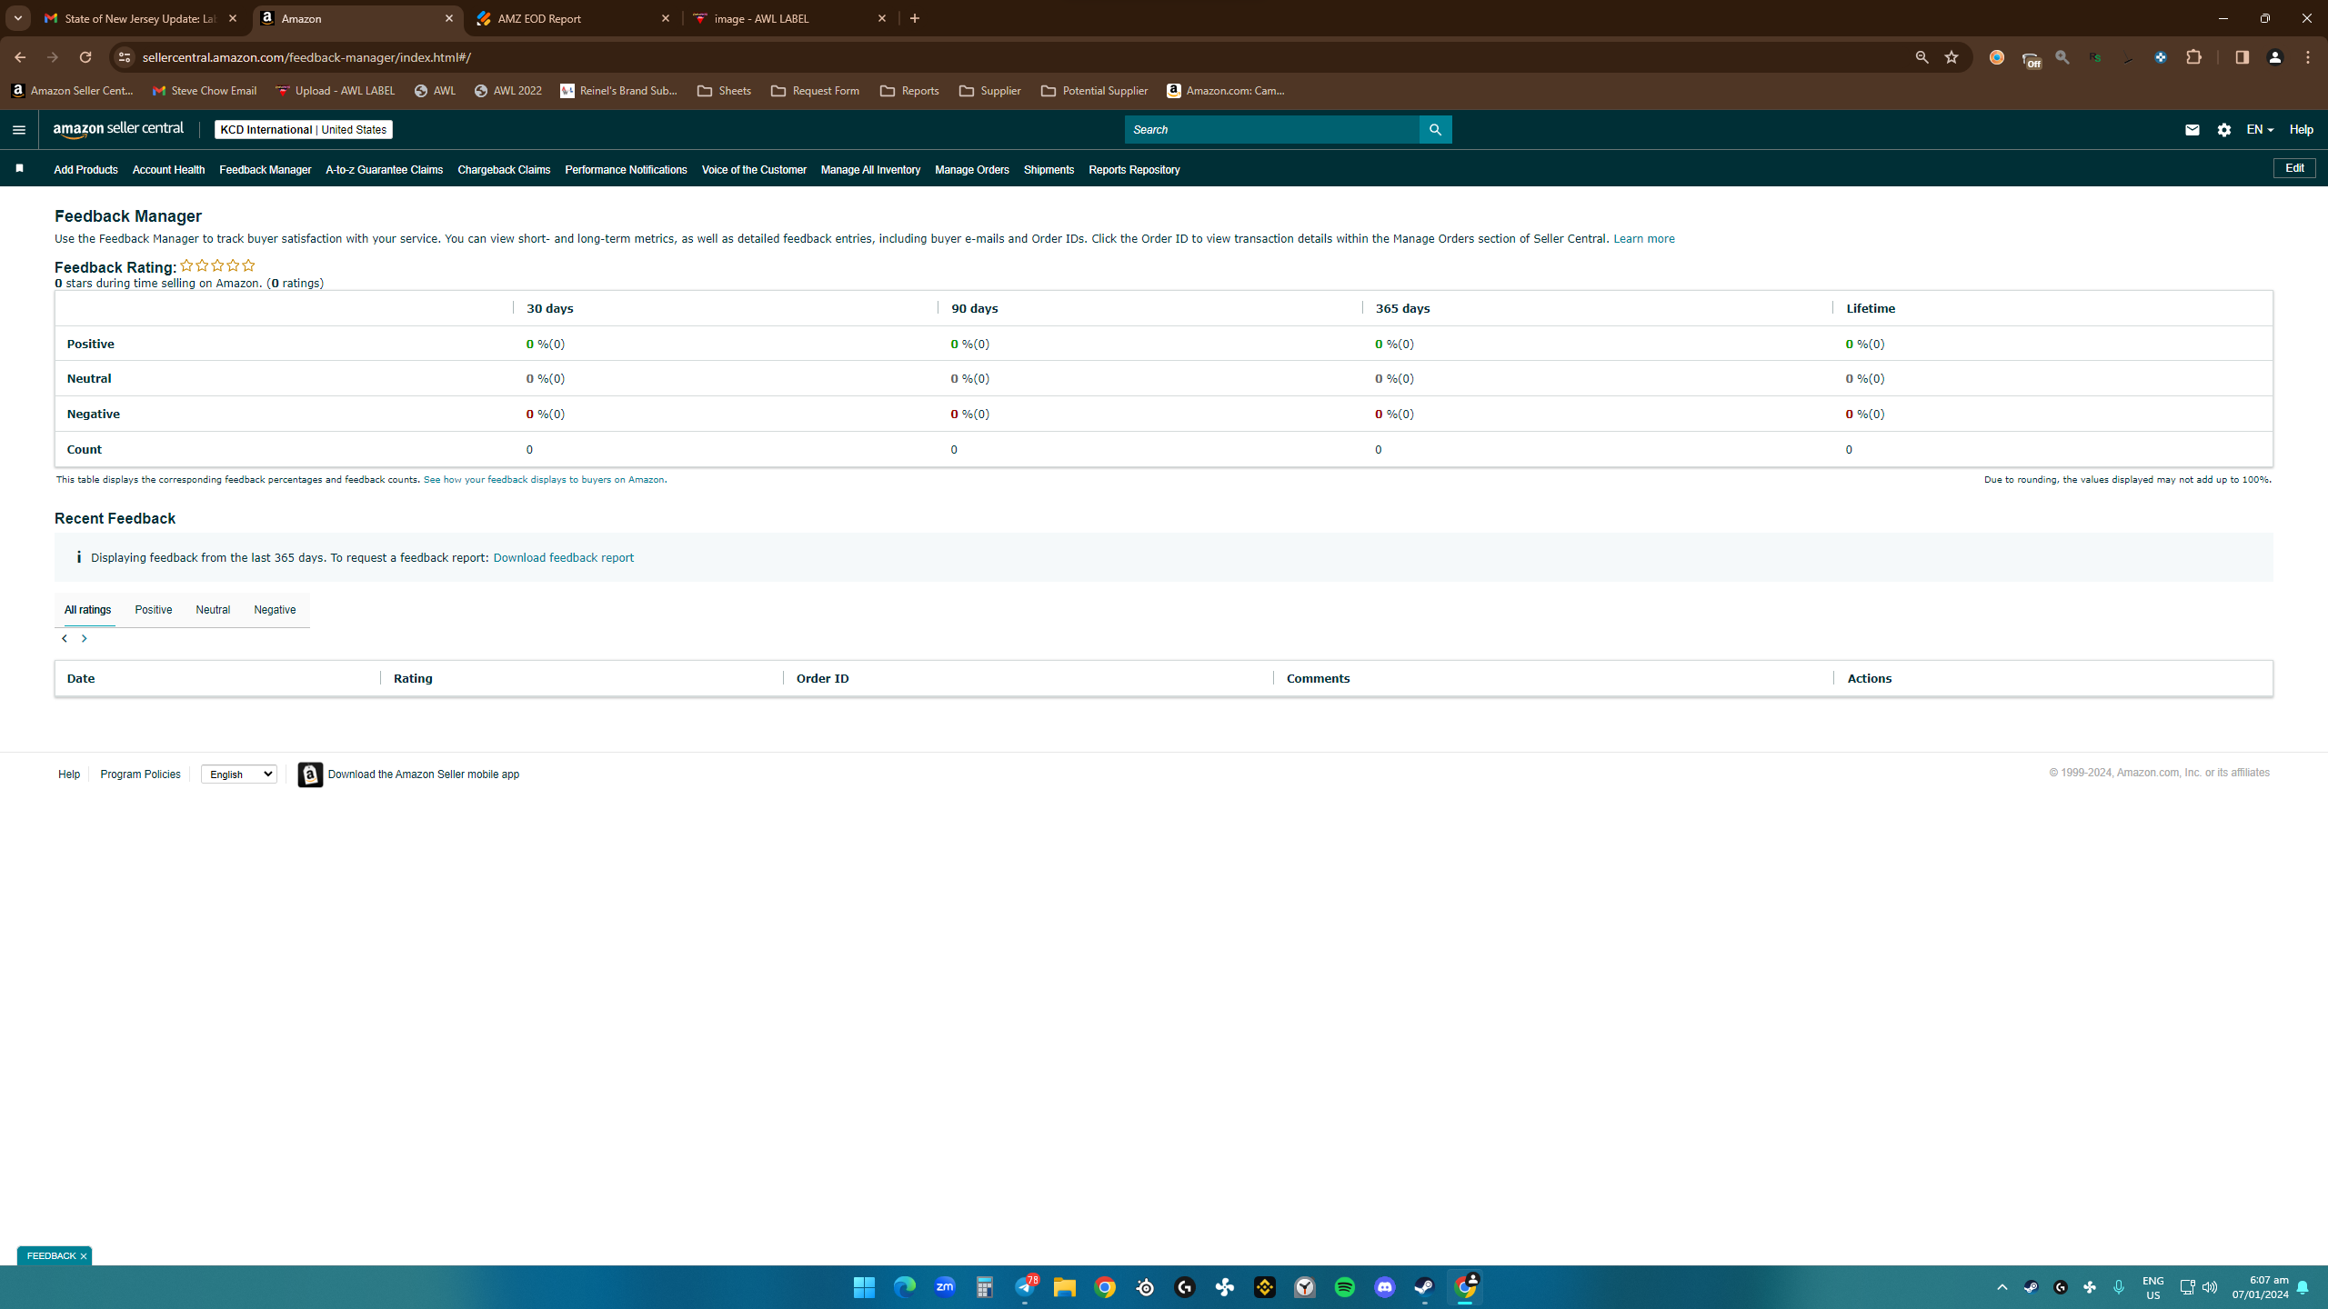This screenshot has height=1309, width=2328.
Task: Open Discord from the taskbar
Action: [x=1384, y=1287]
